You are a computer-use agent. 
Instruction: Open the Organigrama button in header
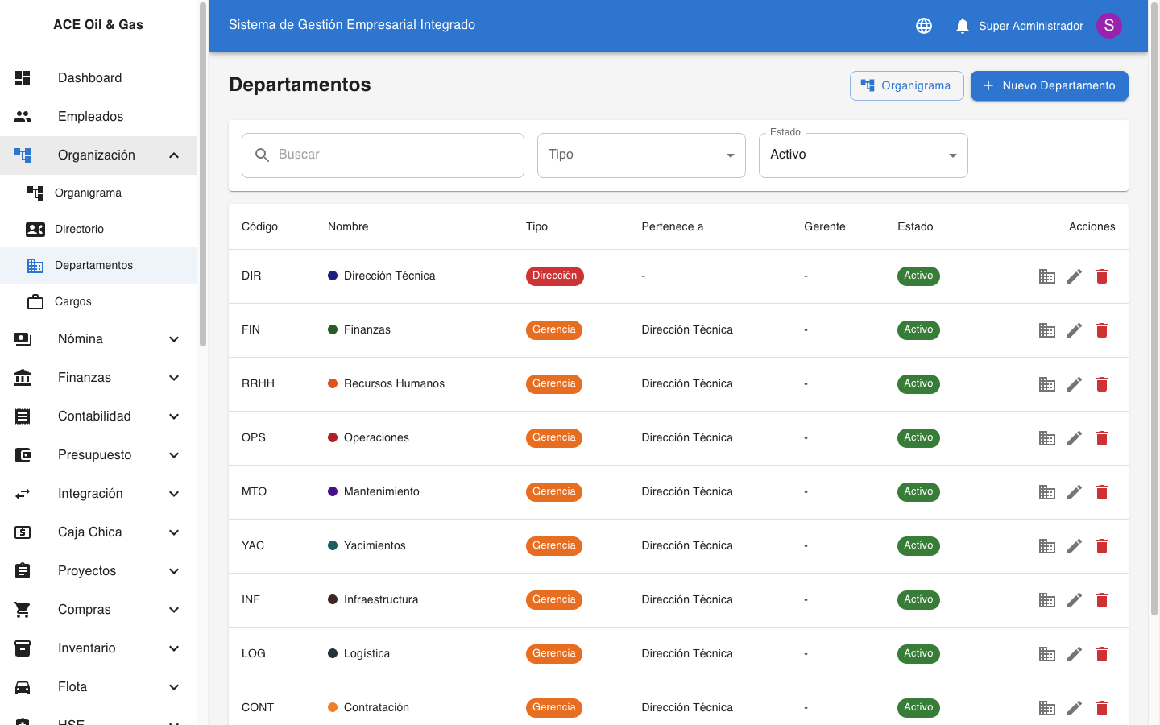click(x=906, y=86)
